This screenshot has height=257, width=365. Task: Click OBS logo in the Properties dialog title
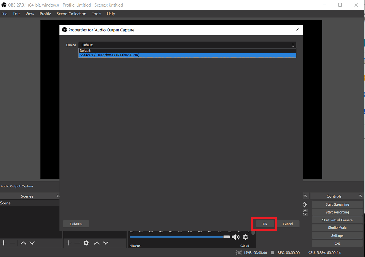(x=65, y=30)
